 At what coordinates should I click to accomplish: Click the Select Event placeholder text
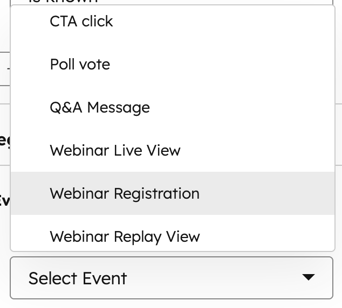click(x=78, y=278)
